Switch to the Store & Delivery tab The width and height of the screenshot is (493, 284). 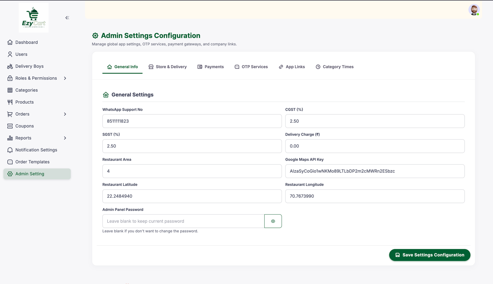pos(168,67)
